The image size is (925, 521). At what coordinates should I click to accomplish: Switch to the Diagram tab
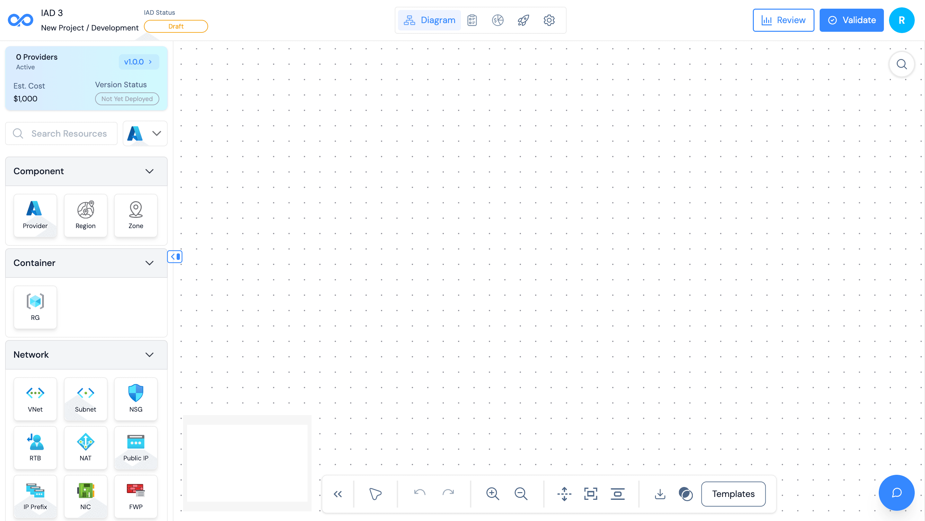coord(429,20)
